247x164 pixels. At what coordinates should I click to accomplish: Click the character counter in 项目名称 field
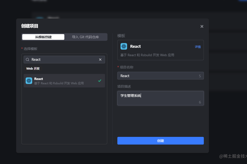click(200, 76)
